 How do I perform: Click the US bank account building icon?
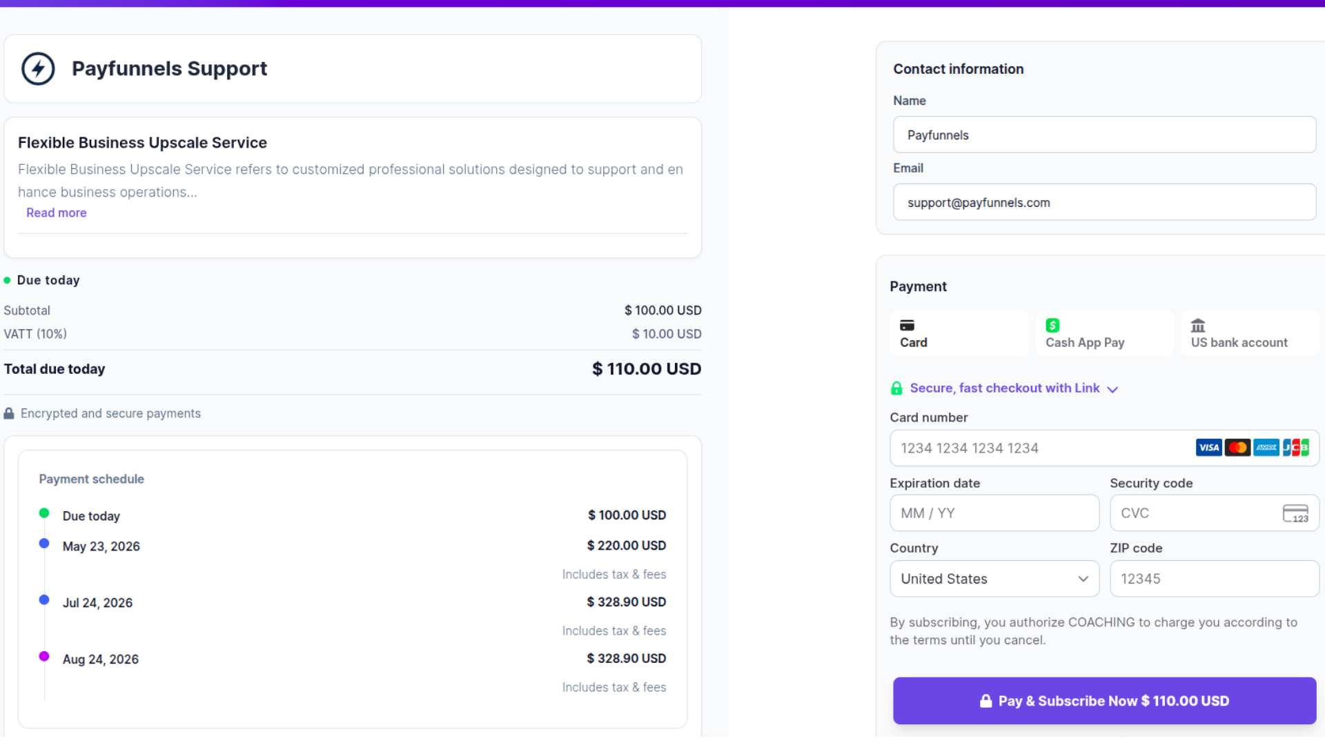pyautogui.click(x=1198, y=325)
